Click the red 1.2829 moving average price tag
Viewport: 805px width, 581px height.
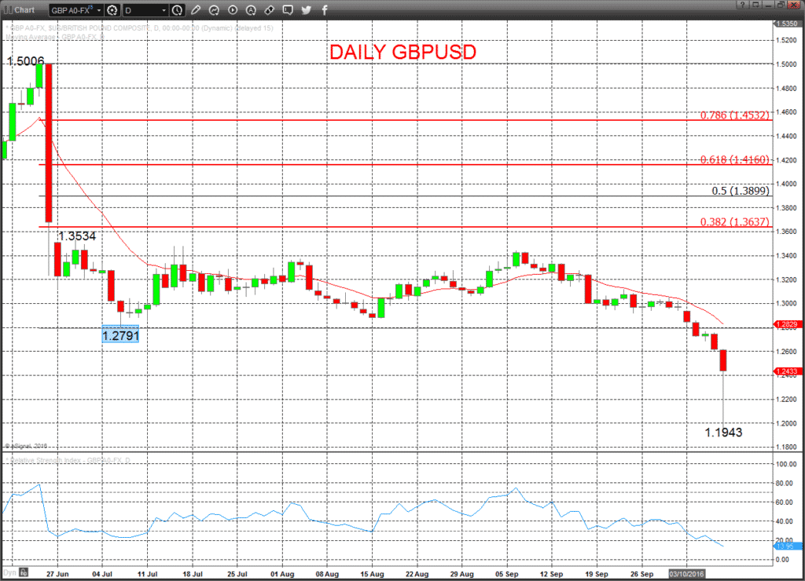(787, 324)
